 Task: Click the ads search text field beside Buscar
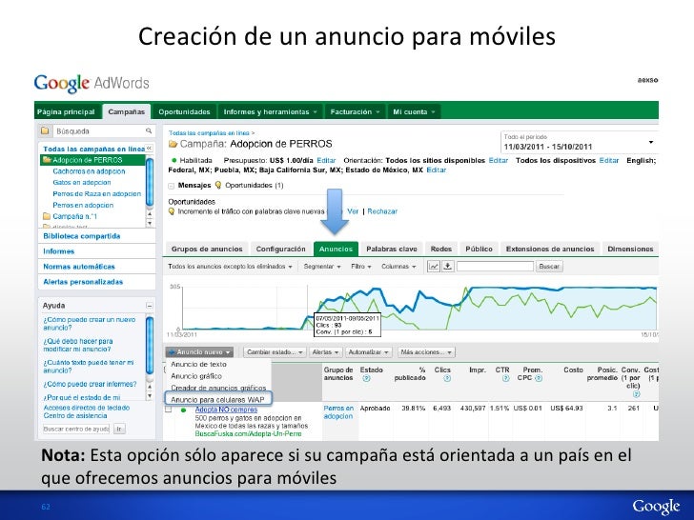(x=495, y=267)
